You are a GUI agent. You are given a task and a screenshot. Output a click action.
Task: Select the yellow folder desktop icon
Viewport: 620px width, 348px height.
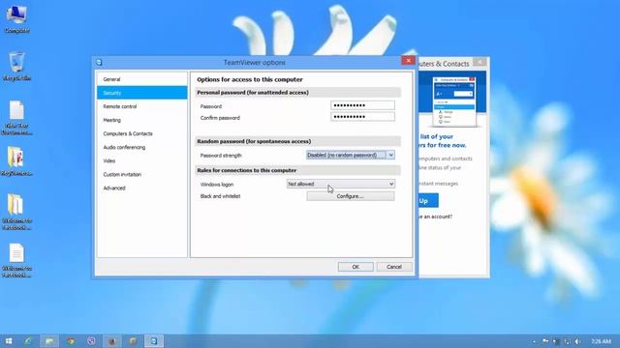(x=16, y=212)
